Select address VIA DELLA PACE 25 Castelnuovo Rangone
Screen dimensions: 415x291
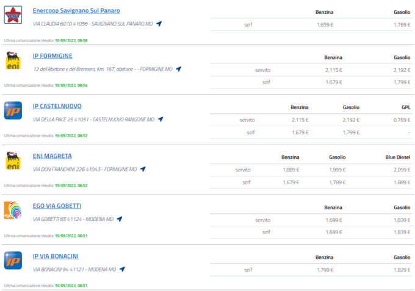[94, 120]
